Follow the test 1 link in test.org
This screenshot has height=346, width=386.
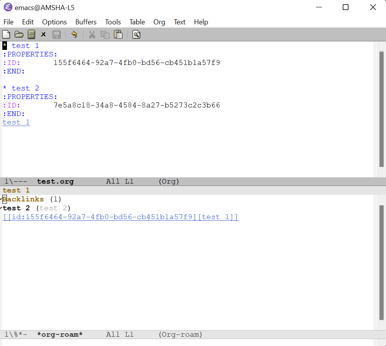(15, 122)
